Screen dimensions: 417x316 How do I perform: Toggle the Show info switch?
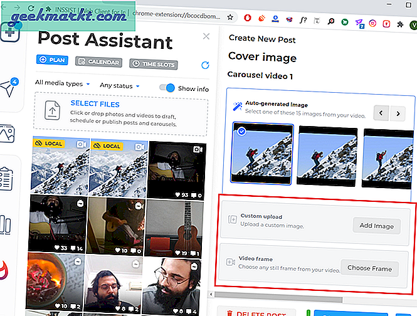(x=167, y=88)
